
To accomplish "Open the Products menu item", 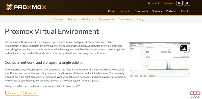I will (x=125, y=11).
